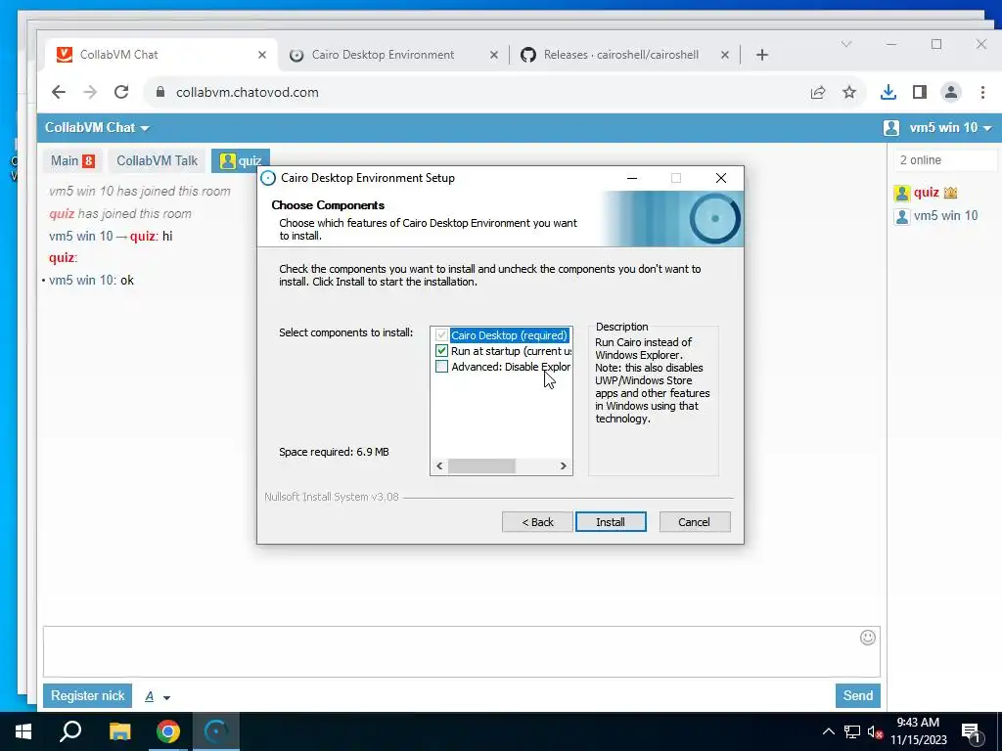The height and width of the screenshot is (751, 1002).
Task: Minimize the Chrome window
Action: 891,44
